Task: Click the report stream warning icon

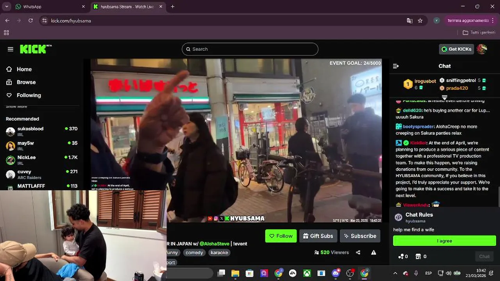Action: tap(373, 253)
